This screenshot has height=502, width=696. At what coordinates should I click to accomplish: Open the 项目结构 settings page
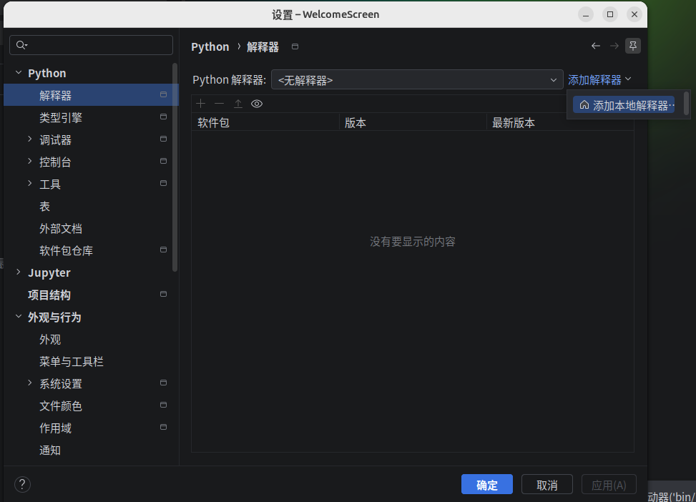click(91, 295)
